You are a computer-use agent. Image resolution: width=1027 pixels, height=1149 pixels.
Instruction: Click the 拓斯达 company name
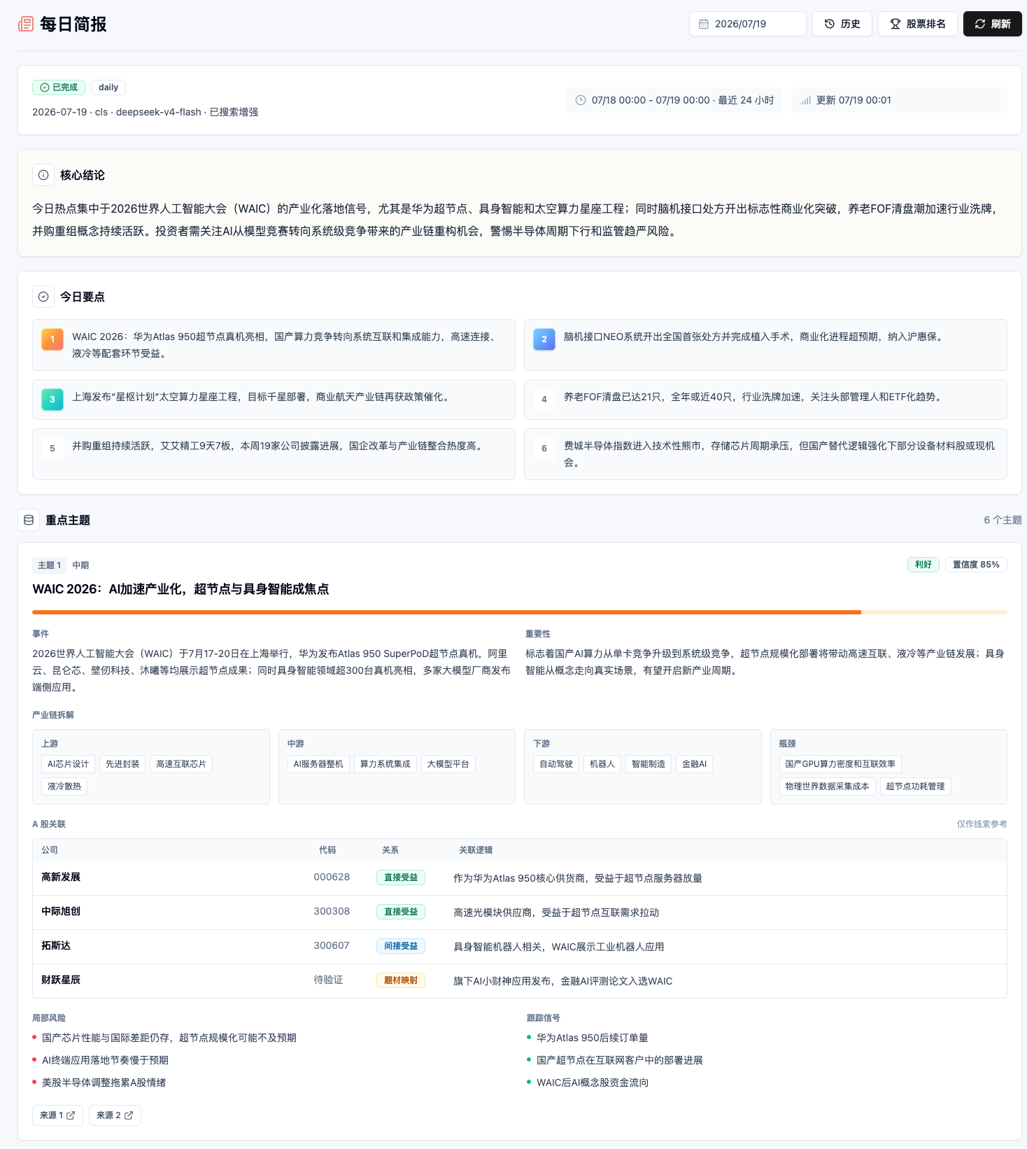pyautogui.click(x=56, y=946)
